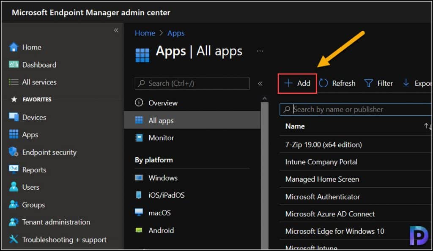
Task: Open All services from sidebar
Action: pyautogui.click(x=39, y=82)
